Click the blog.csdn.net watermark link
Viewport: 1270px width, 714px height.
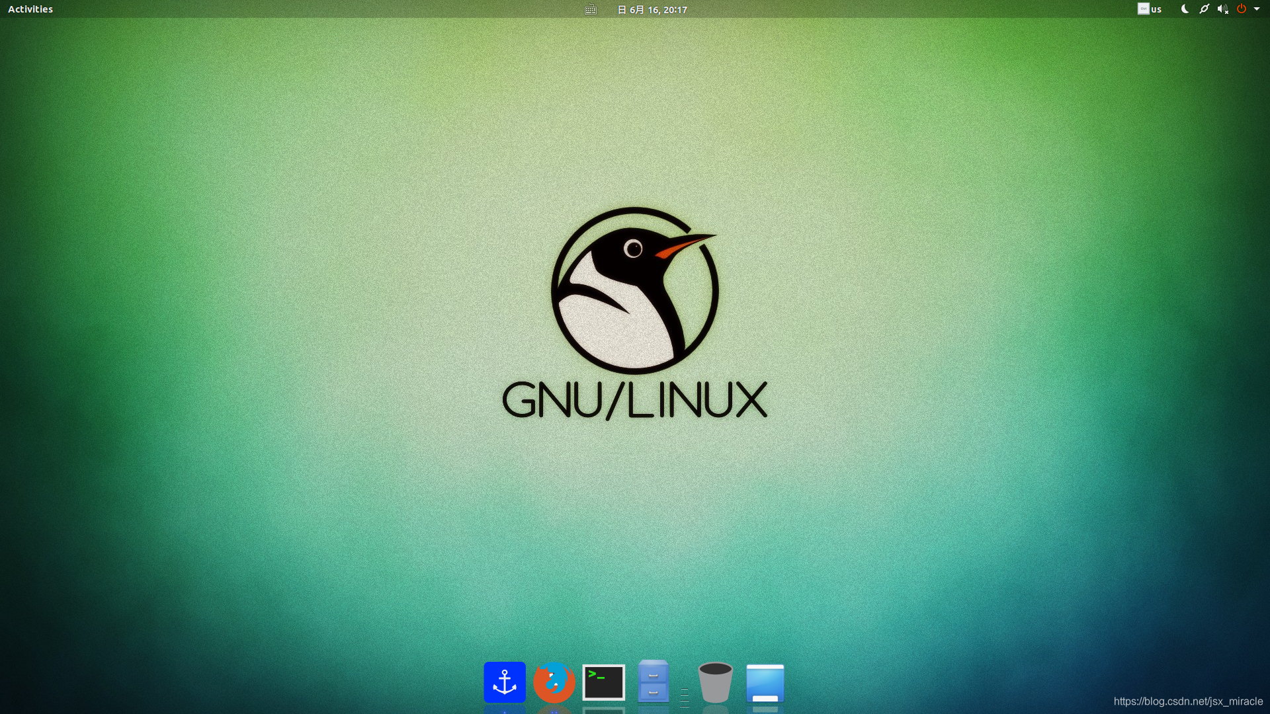point(1188,701)
